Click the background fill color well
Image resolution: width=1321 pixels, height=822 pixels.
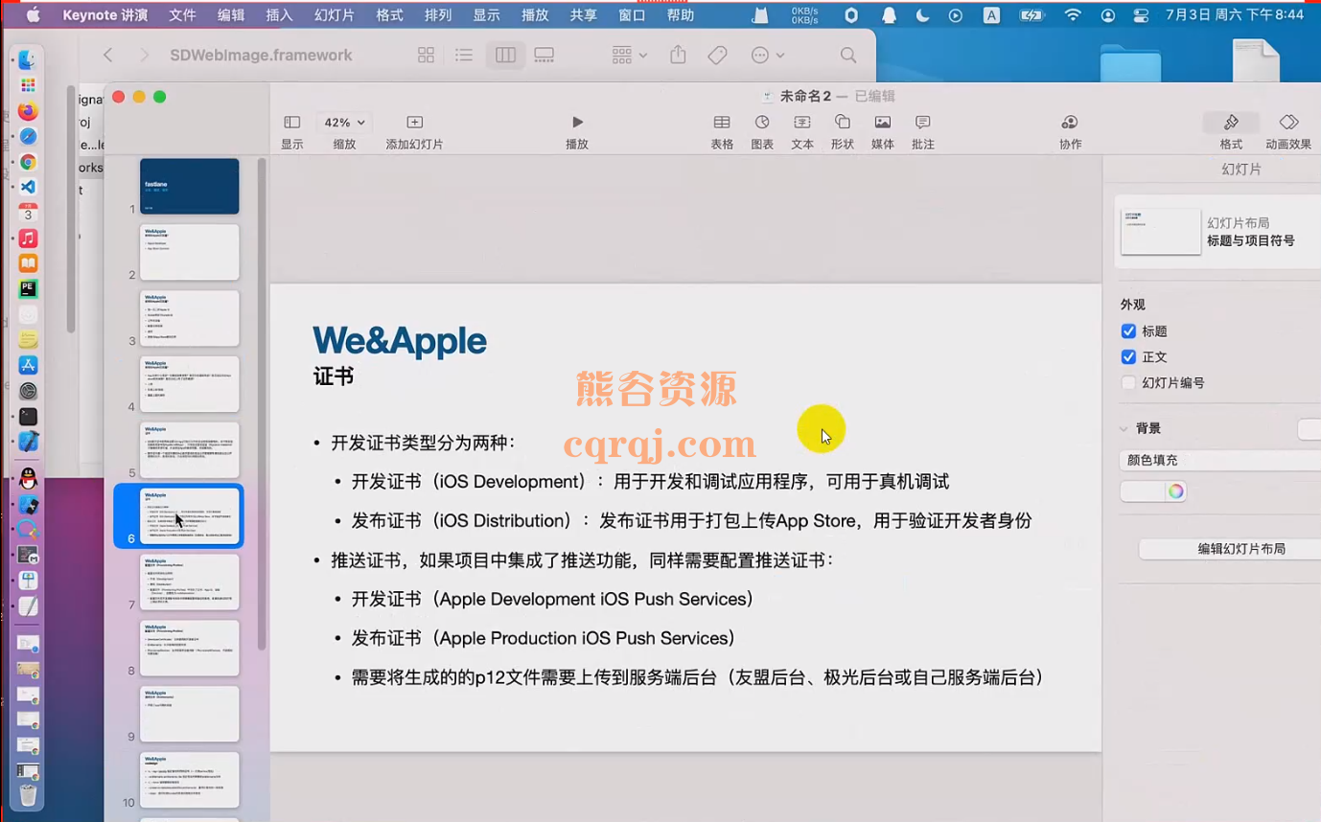1143,491
